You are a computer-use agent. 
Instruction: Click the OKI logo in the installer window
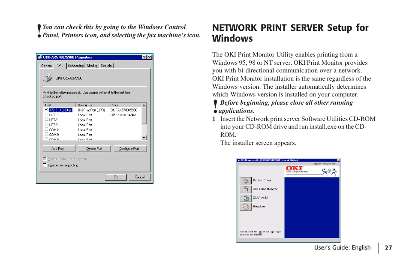click(x=295, y=168)
